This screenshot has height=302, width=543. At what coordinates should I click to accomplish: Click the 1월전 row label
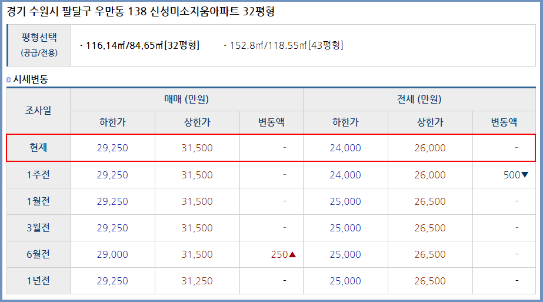[x=38, y=201]
